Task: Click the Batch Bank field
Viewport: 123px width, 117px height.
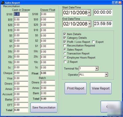Action: (48, 93)
